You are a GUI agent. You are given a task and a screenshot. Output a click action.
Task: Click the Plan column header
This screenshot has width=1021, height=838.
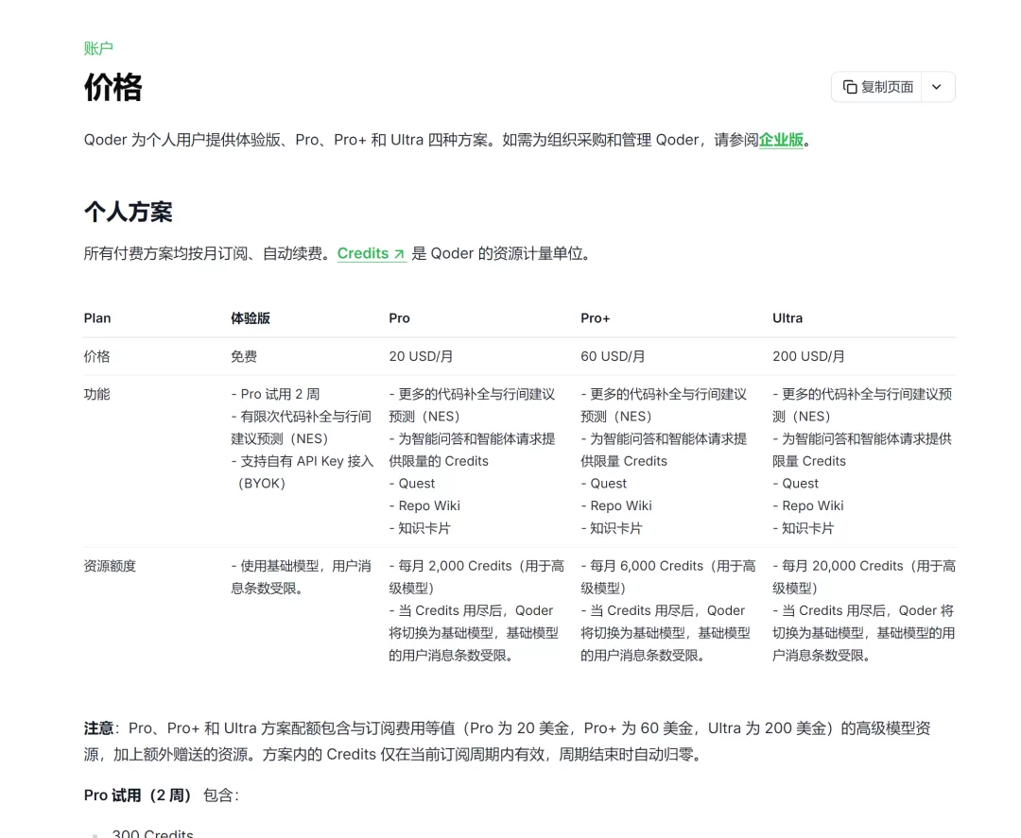point(97,318)
